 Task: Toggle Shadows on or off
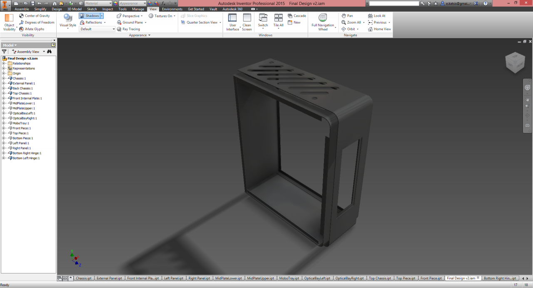click(90, 16)
